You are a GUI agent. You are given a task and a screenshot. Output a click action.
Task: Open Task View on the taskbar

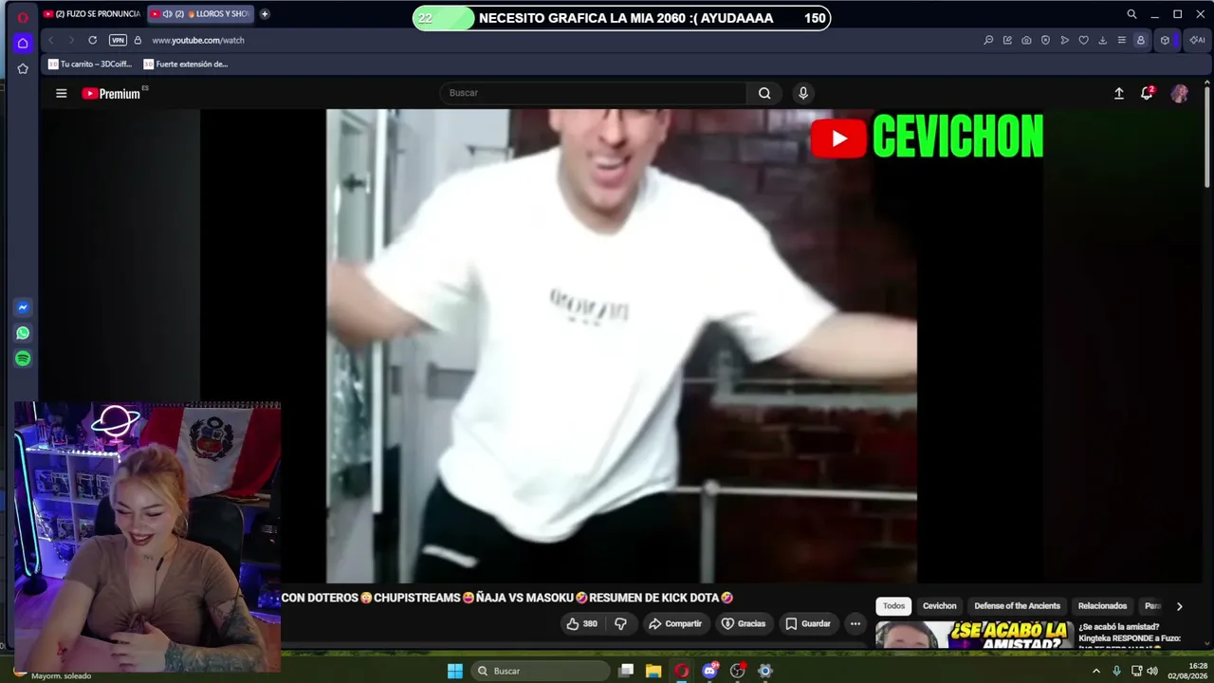pyautogui.click(x=626, y=671)
